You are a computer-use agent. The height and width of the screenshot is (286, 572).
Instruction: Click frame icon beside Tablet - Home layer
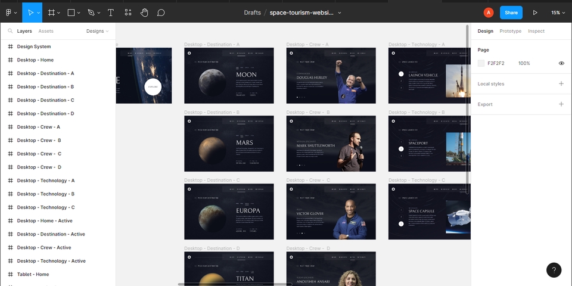(x=10, y=274)
